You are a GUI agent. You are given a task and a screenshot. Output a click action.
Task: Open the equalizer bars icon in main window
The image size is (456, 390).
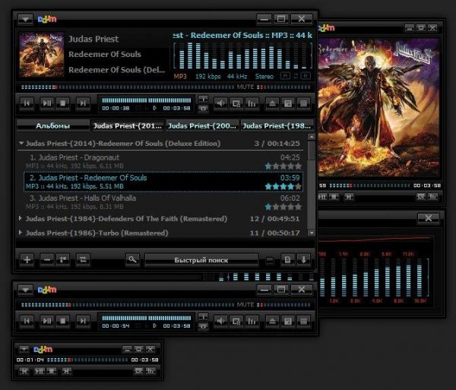[x=252, y=103]
